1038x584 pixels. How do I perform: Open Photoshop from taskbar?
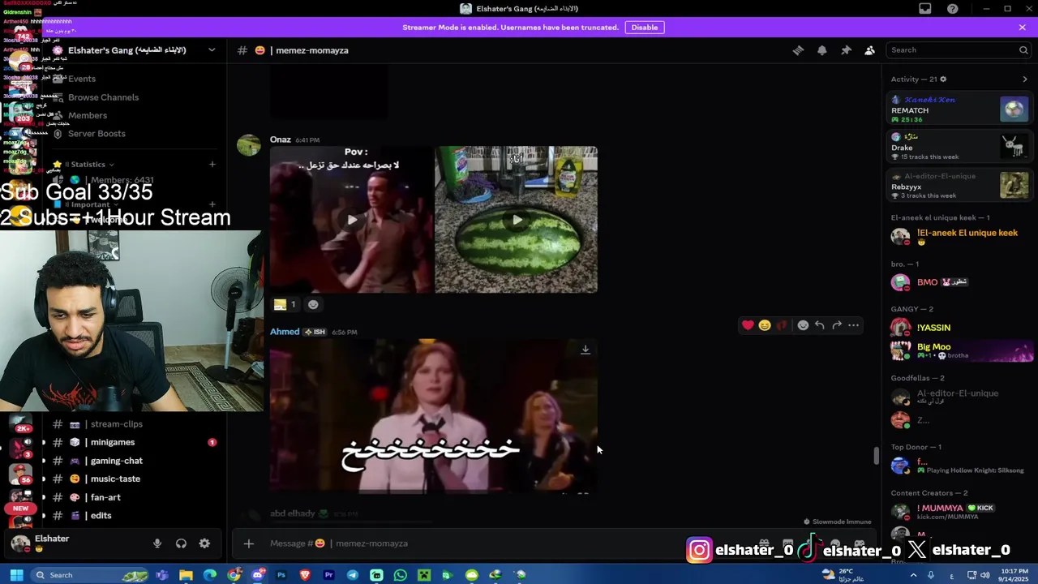coord(281,575)
